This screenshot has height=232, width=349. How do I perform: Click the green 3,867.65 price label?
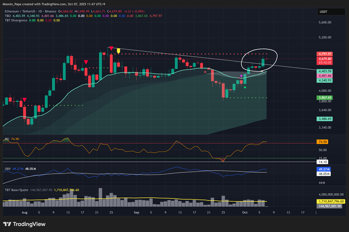[325, 97]
